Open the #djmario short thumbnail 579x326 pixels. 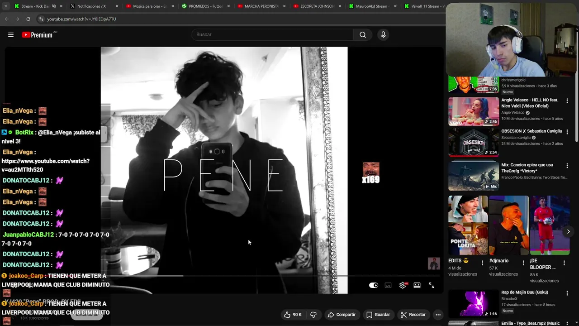click(x=509, y=225)
